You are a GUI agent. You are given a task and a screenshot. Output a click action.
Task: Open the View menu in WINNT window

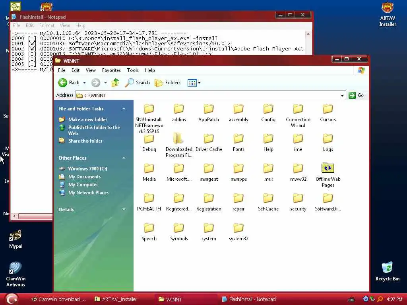(x=91, y=70)
